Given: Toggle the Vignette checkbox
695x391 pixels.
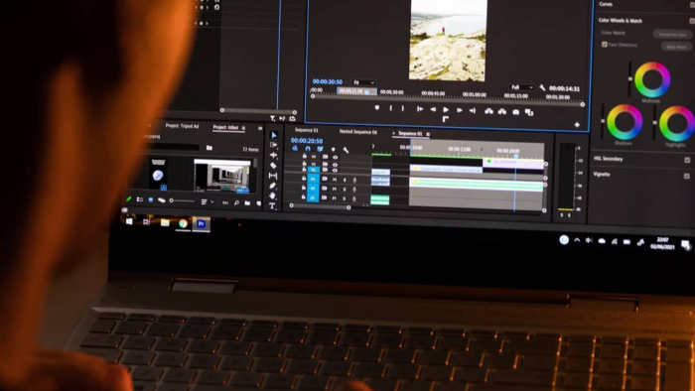Looking at the screenshot, I should click(687, 176).
